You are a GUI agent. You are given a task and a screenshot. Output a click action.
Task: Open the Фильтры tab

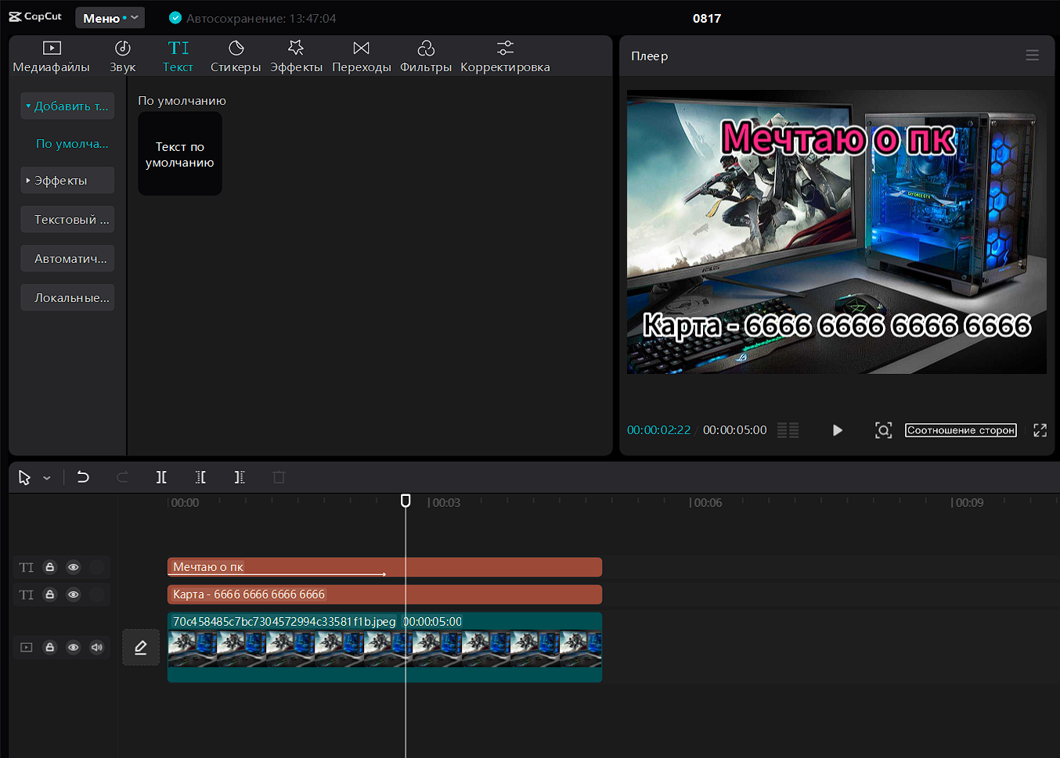pyautogui.click(x=425, y=56)
